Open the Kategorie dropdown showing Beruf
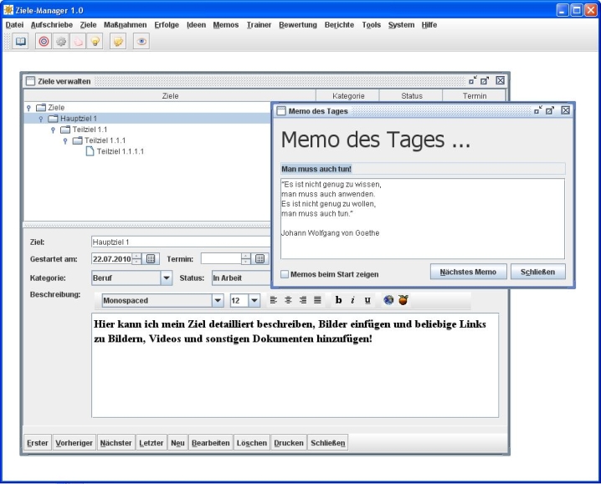 point(166,278)
